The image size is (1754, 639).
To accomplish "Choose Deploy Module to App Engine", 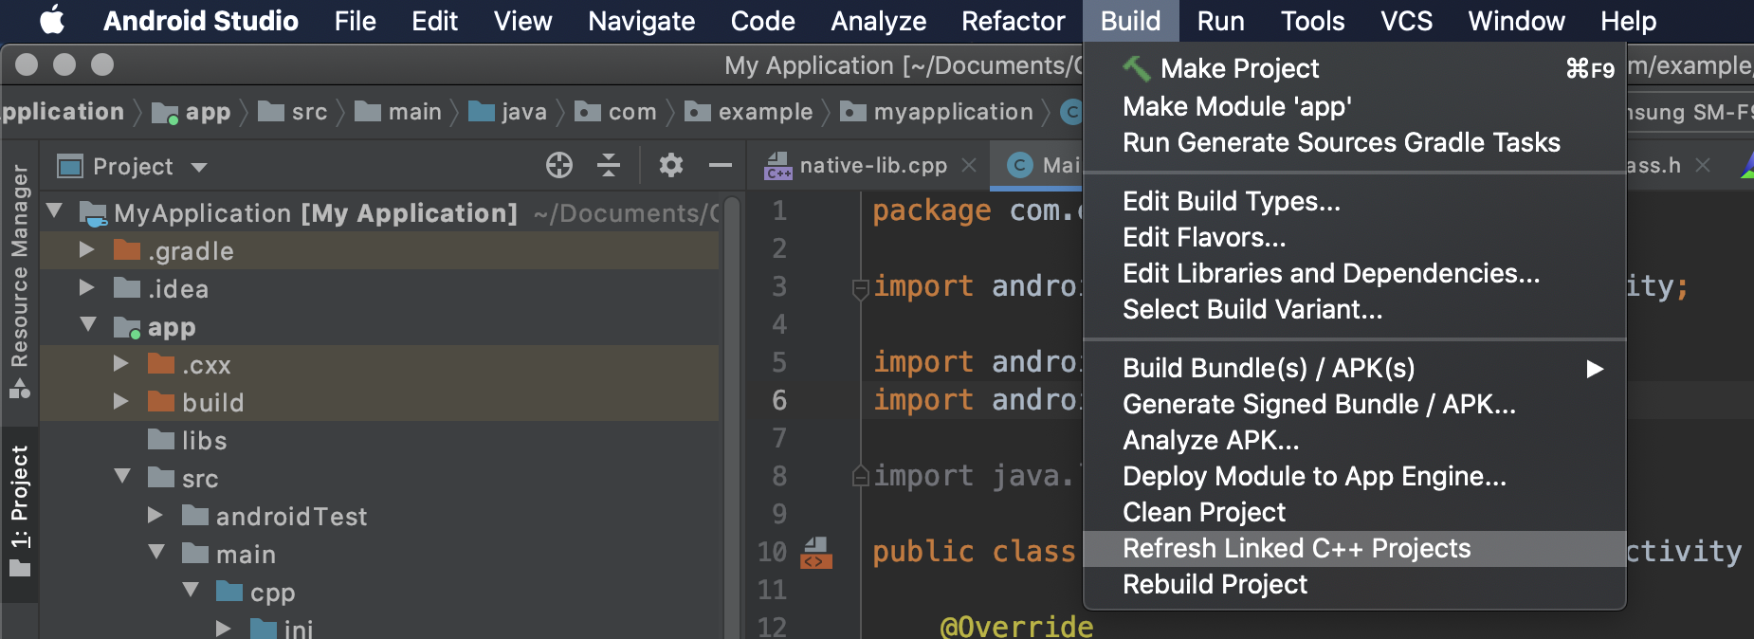I will click(1355, 476).
